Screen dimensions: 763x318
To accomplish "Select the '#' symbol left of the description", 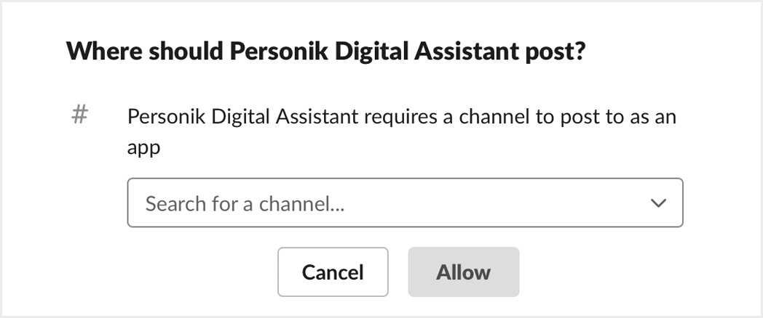I will [x=80, y=115].
